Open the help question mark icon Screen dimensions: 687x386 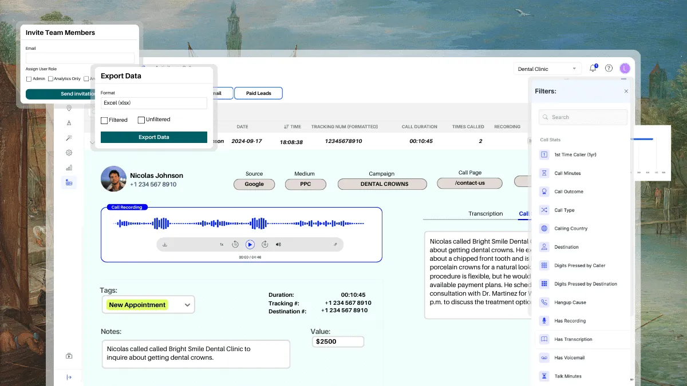609,68
